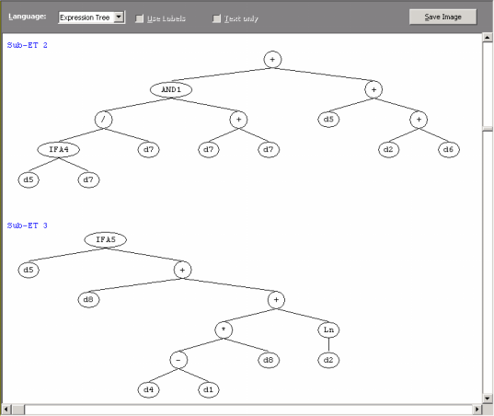
Task: Click the horizontal scrollbar left arrow
Action: click(6, 410)
